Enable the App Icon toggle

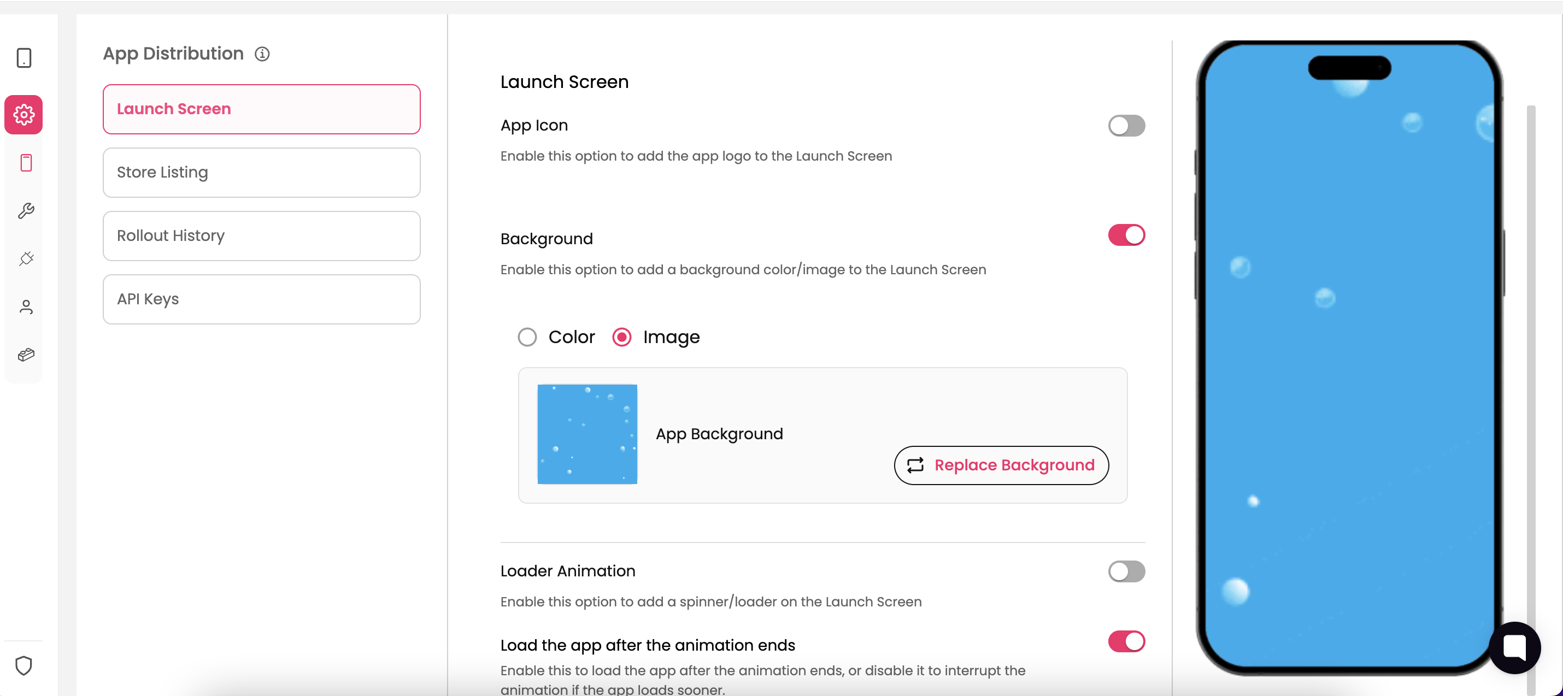coord(1126,126)
